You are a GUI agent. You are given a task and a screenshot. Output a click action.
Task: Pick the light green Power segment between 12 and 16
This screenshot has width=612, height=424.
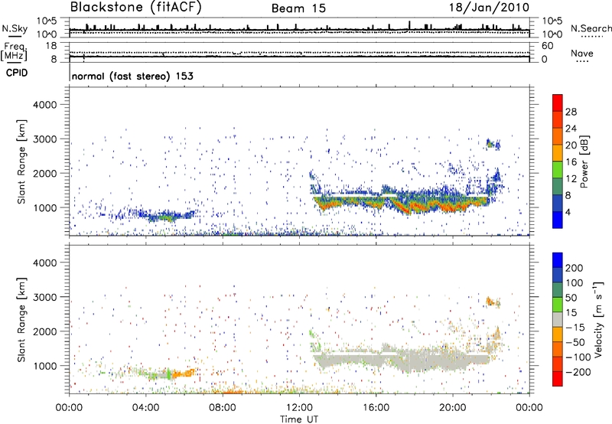click(558, 170)
